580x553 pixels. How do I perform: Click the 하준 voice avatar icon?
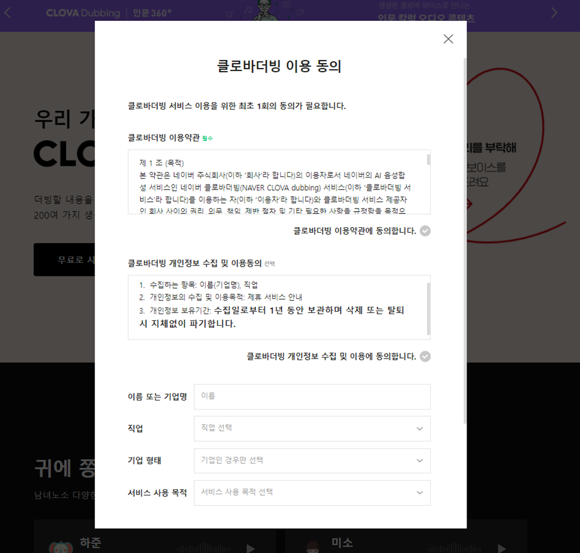tap(60, 547)
